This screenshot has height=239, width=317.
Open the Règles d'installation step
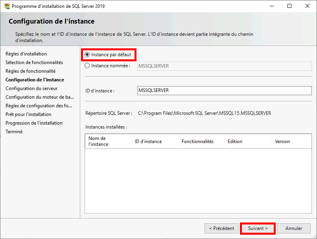coord(26,53)
